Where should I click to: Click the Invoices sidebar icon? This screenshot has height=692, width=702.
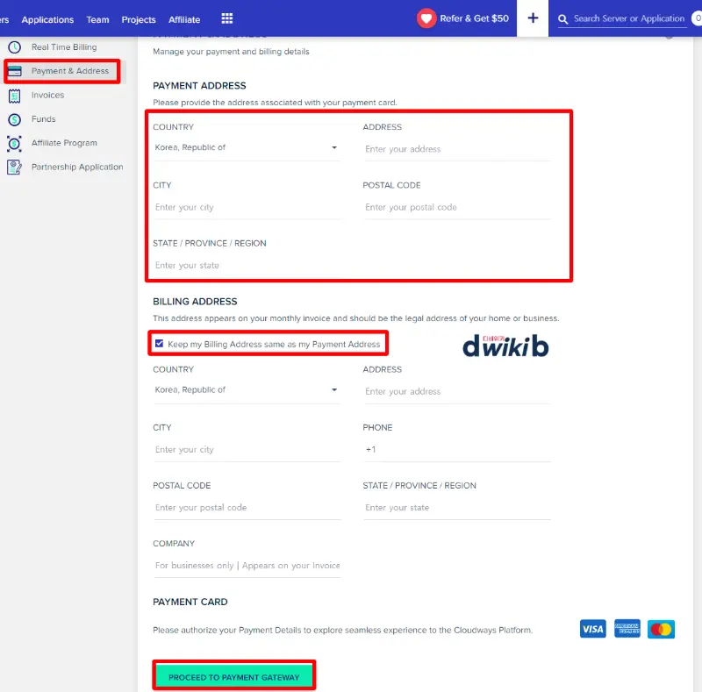coord(14,96)
